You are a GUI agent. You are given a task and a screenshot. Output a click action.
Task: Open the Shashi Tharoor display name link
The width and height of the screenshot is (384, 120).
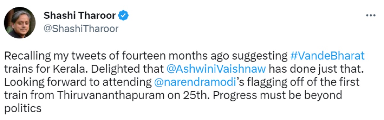coord(80,15)
